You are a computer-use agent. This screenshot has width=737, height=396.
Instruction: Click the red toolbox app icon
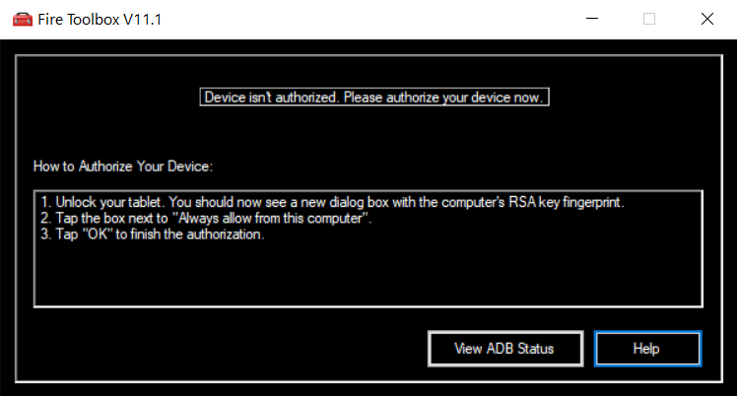pyautogui.click(x=22, y=20)
